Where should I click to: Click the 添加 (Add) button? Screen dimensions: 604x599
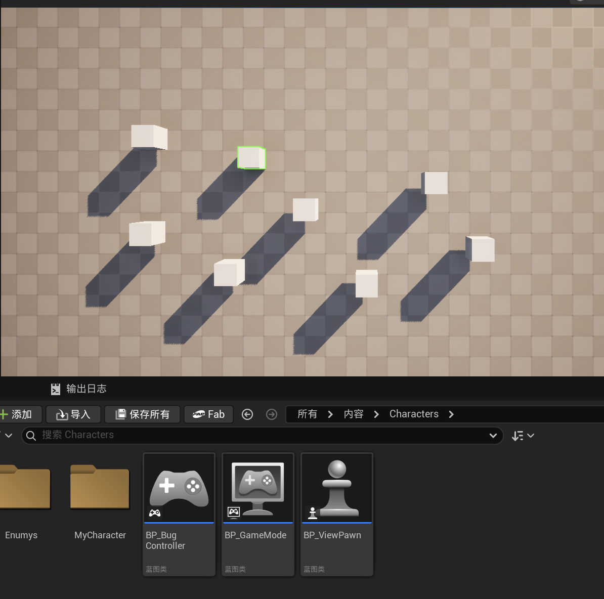(17, 414)
